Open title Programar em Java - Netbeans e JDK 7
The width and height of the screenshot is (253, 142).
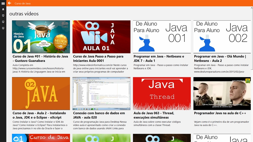(x=159, y=59)
